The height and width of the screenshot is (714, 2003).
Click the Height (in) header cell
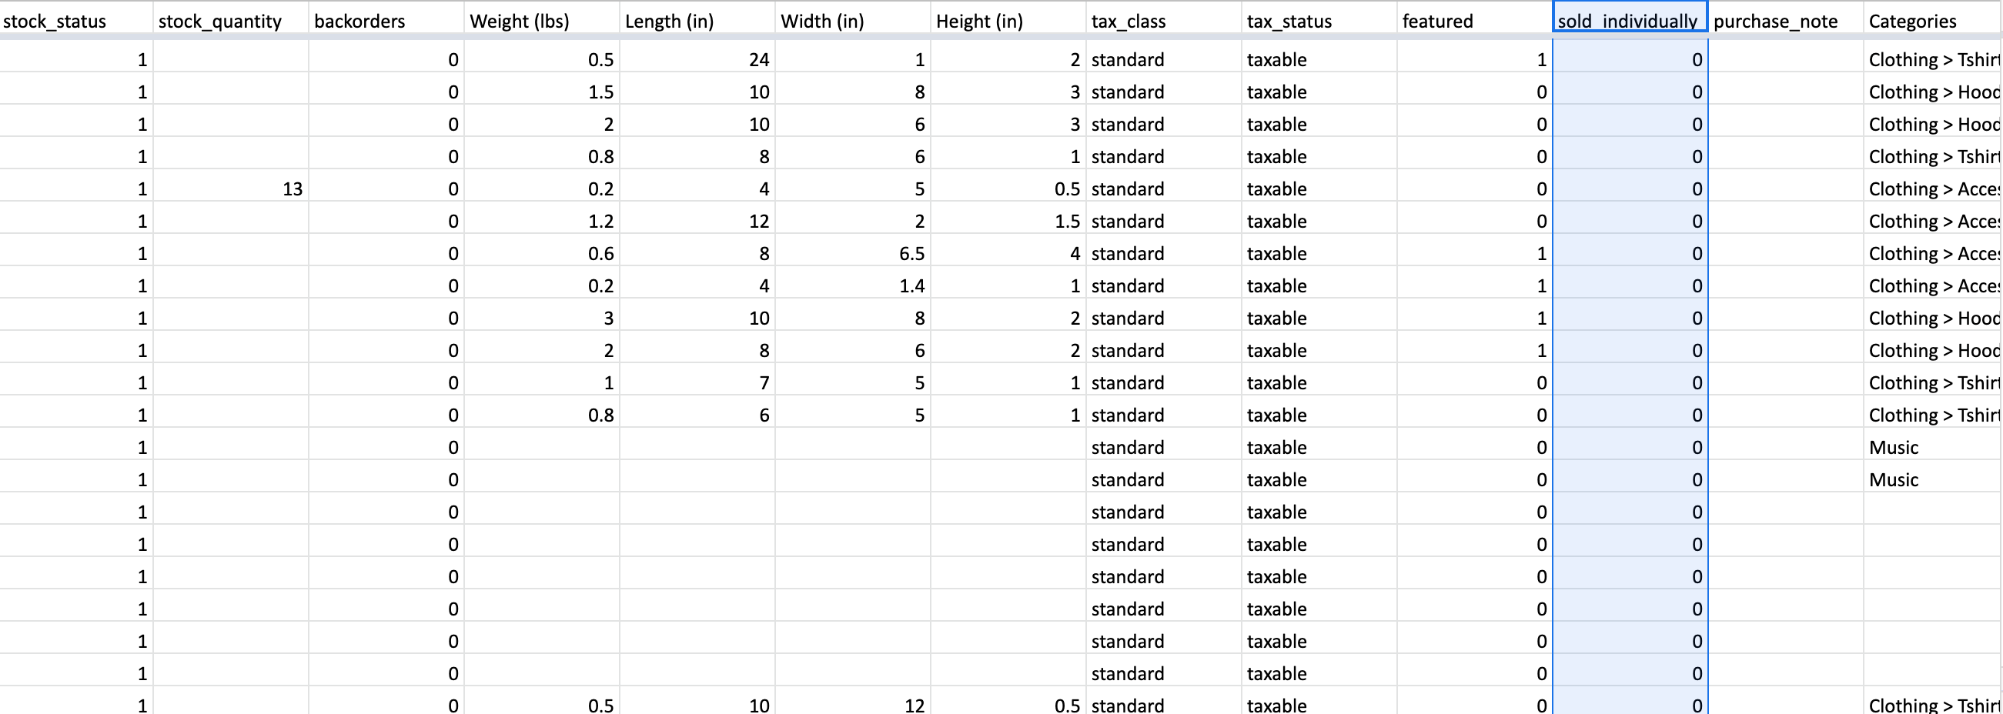click(x=1008, y=21)
